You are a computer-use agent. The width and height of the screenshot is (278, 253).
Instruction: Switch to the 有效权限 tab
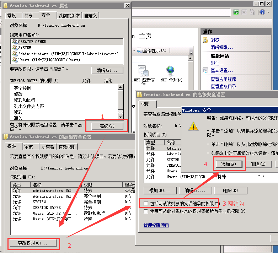(67, 147)
